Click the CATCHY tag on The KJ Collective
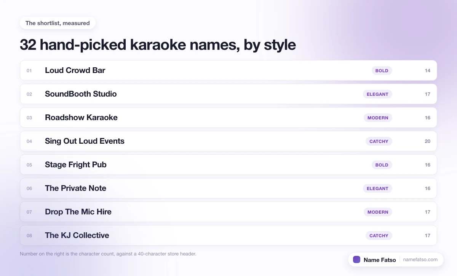Image resolution: width=457 pixels, height=276 pixels. pos(379,236)
